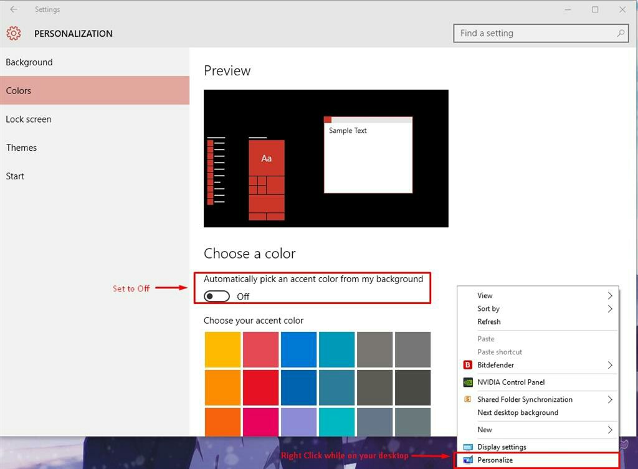Viewport: 638px width, 469px height.
Task: Select the yellow accent color swatch
Action: [222, 349]
